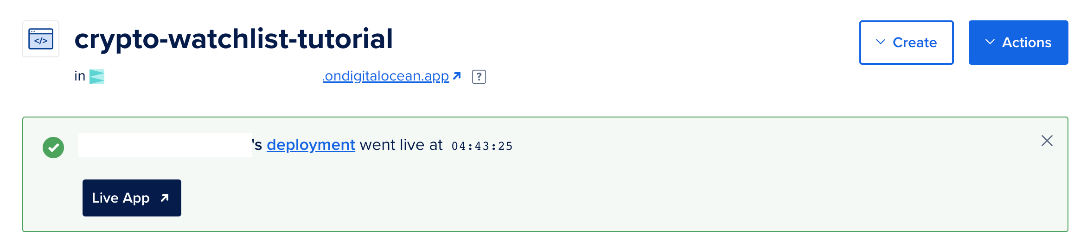Click the "in" label before the project icon
Viewport: 1074px width, 247px height.
tap(80, 76)
